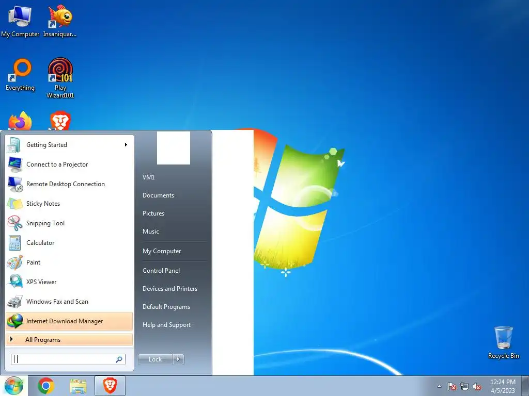The image size is (529, 396).
Task: Select Everything desktop shortcut
Action: 20,75
